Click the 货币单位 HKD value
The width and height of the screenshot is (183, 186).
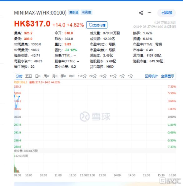pyautogui.click(x=110, y=67)
